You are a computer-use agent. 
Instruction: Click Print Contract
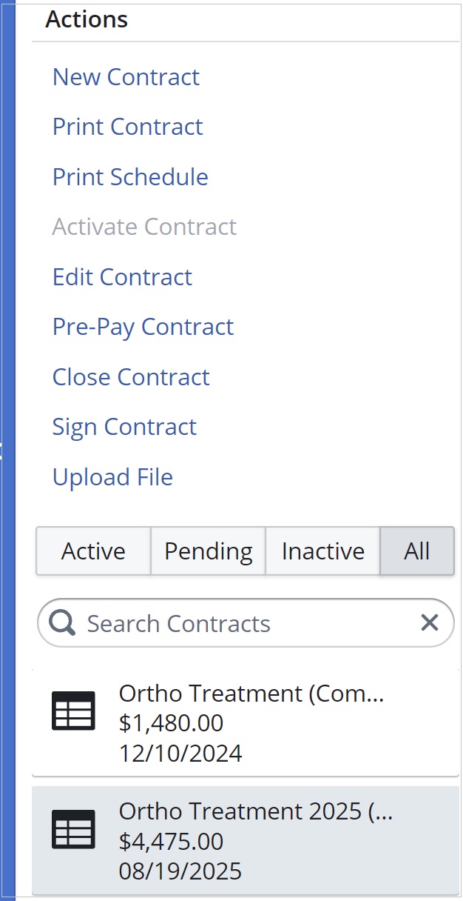point(127,127)
